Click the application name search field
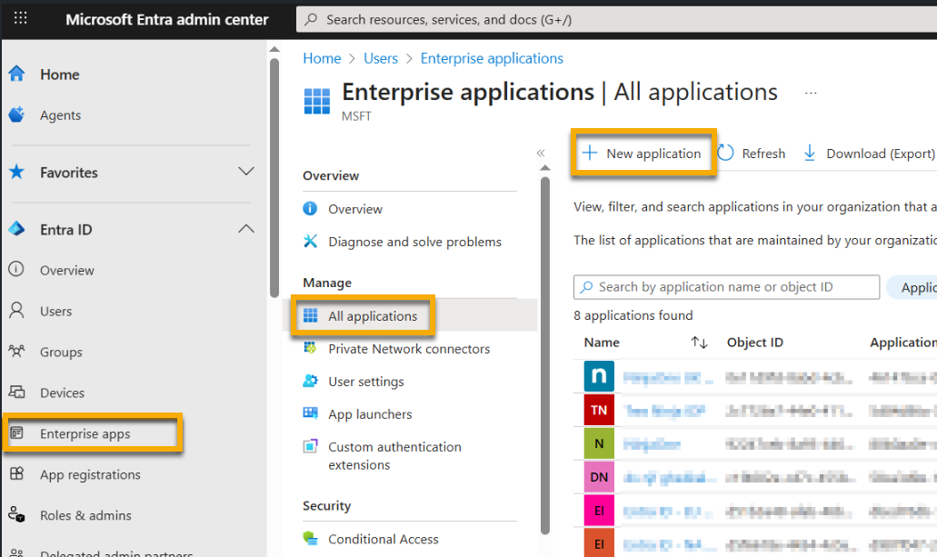 point(725,287)
